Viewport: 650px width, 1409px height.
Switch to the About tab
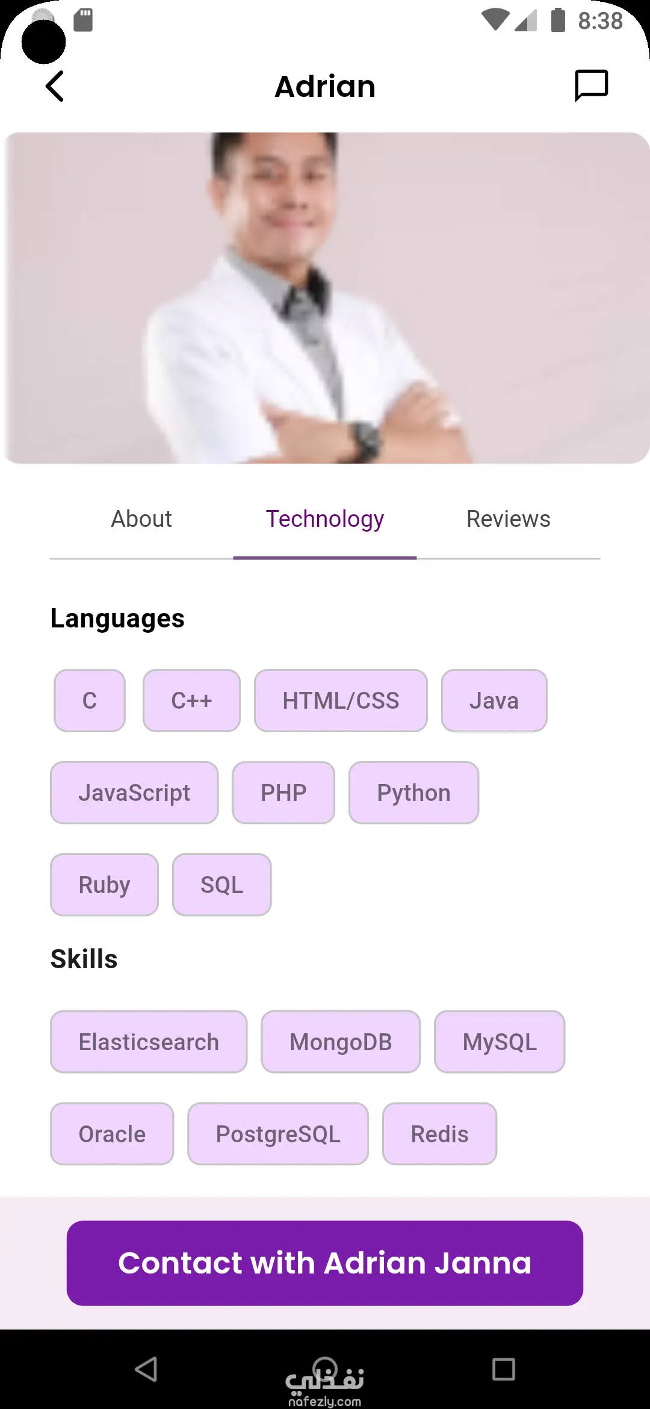pyautogui.click(x=141, y=519)
